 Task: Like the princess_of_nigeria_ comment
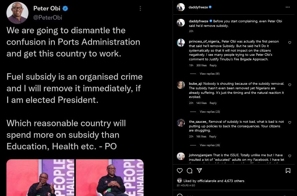tap(289, 43)
